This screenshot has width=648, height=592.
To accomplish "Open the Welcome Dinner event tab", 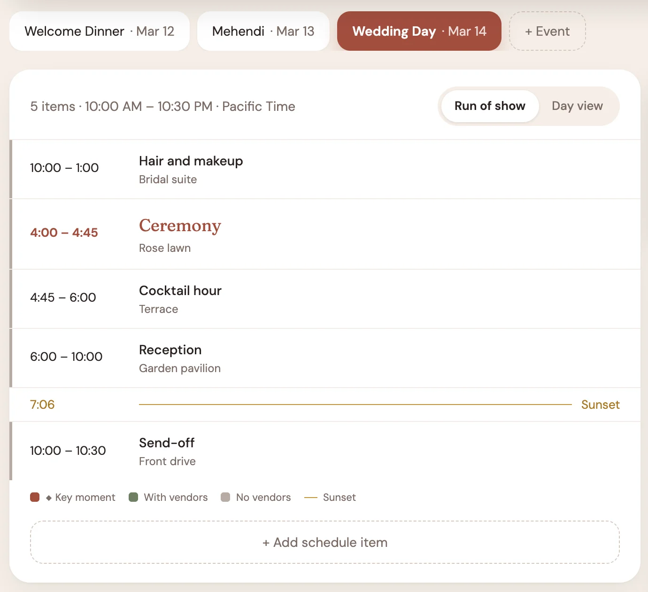I will 100,31.
